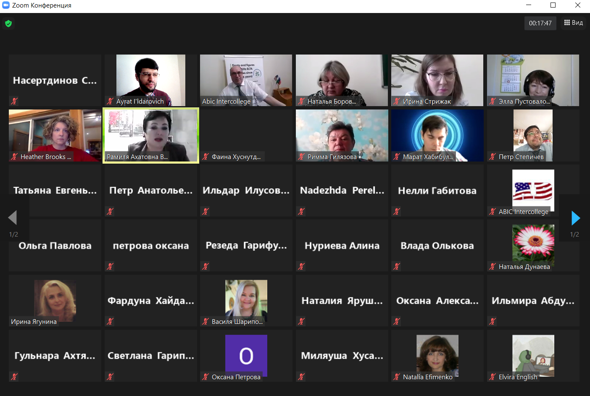Click the 00:17:47 meeting timer
The image size is (590, 396).
click(540, 23)
